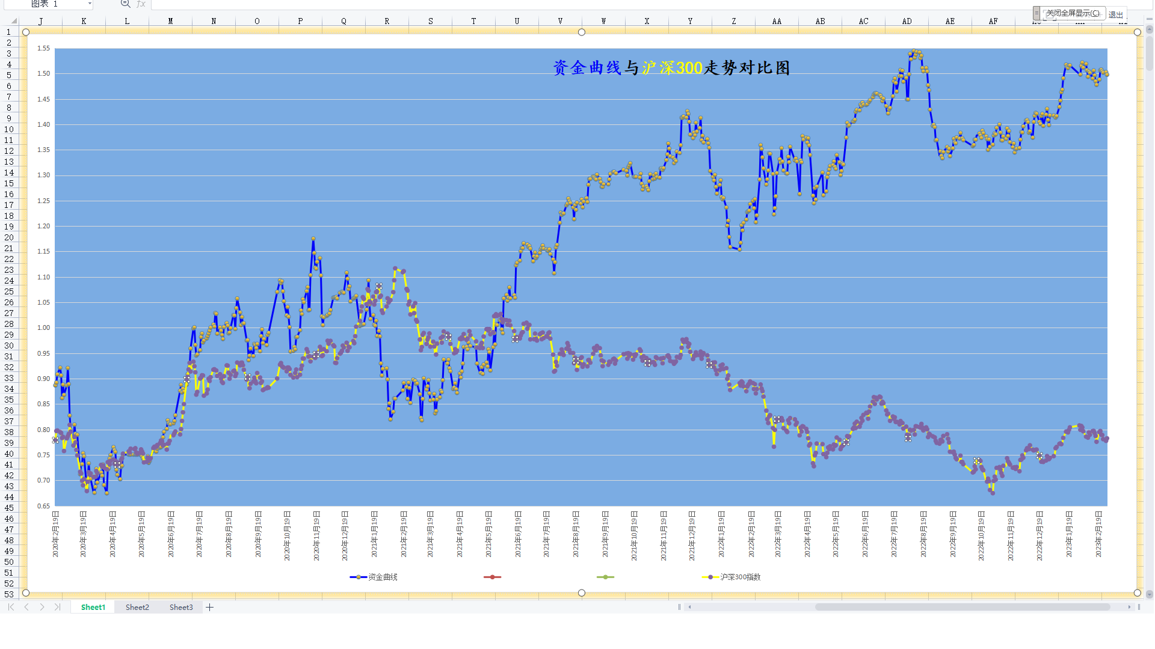This screenshot has width=1155, height=649.
Task: Select the chart title text
Action: (x=671, y=68)
